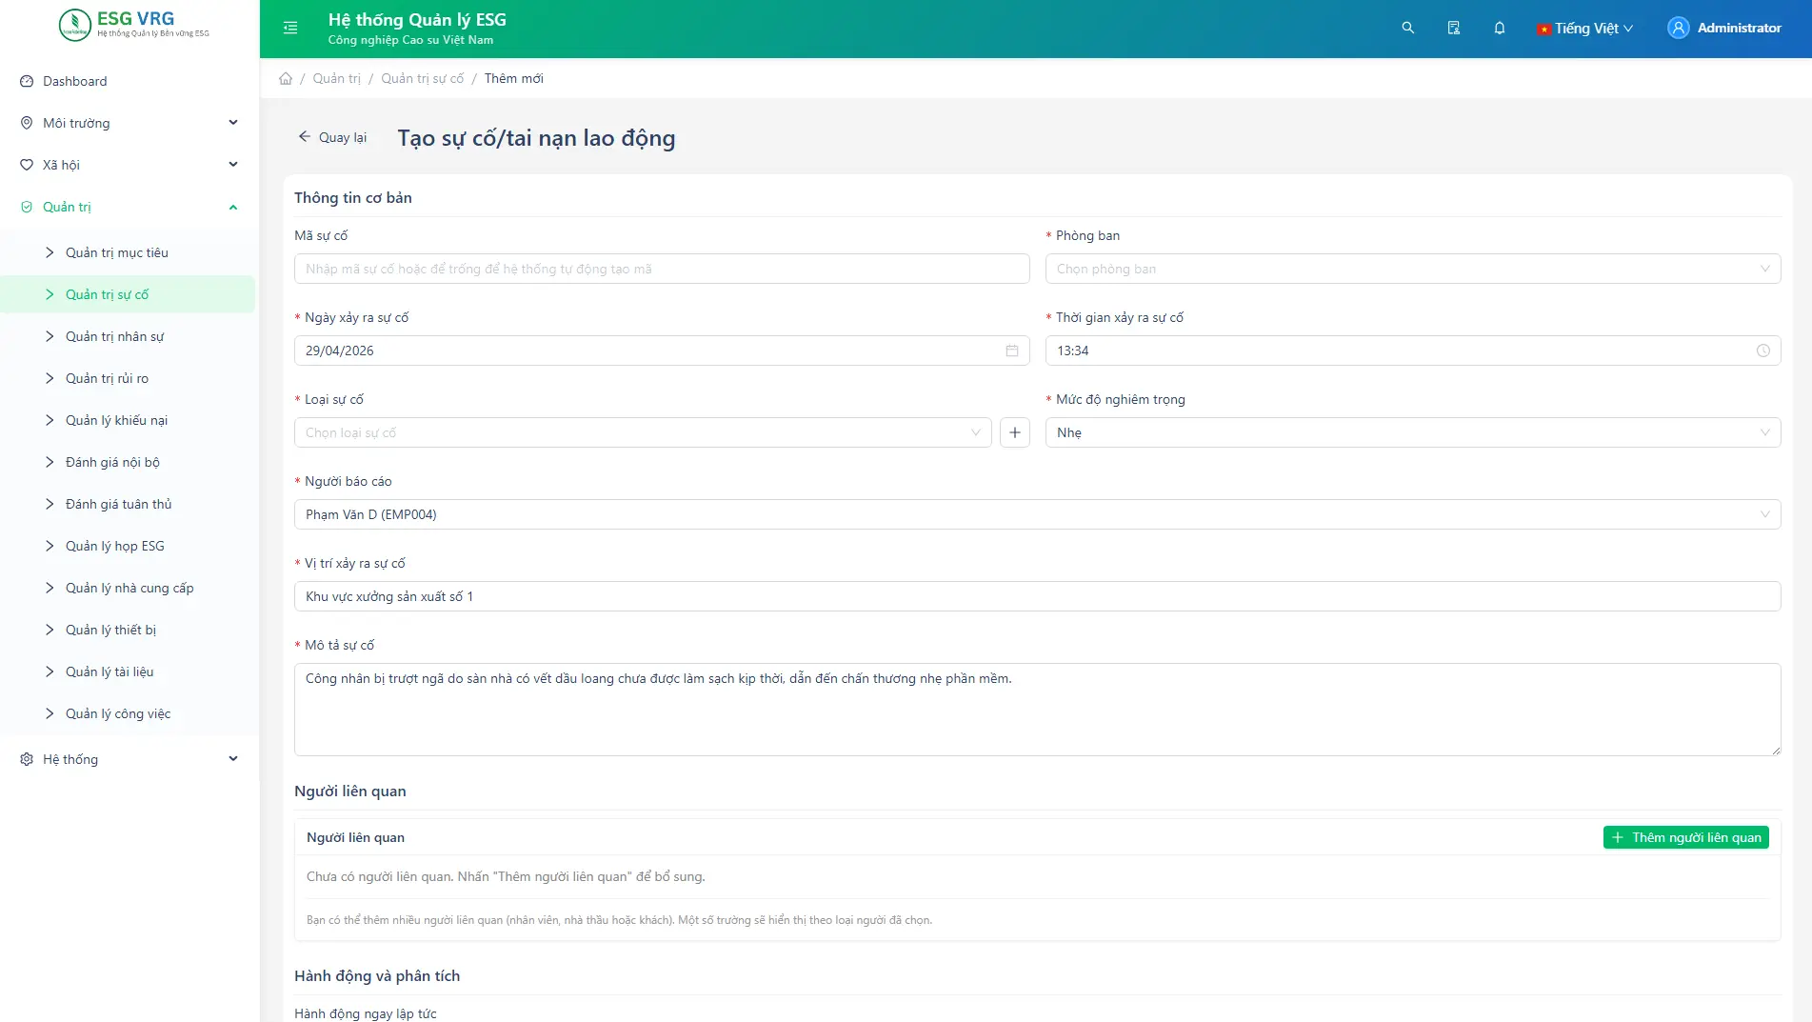This screenshot has height=1022, width=1812.
Task: Open the Mức độ nghiêm trọng dropdown
Action: (x=1413, y=432)
